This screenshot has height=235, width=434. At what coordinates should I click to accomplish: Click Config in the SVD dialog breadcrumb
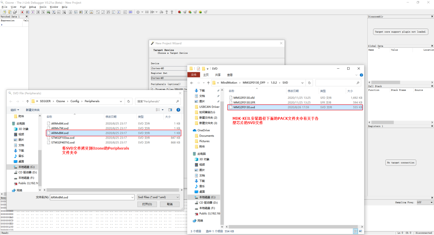[x=74, y=101]
